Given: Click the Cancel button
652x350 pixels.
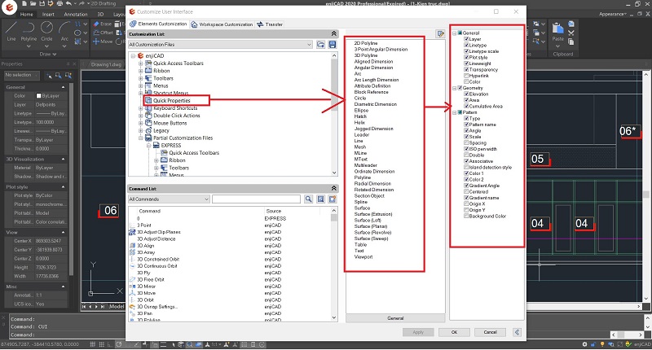Looking at the screenshot, I should coord(491,332).
